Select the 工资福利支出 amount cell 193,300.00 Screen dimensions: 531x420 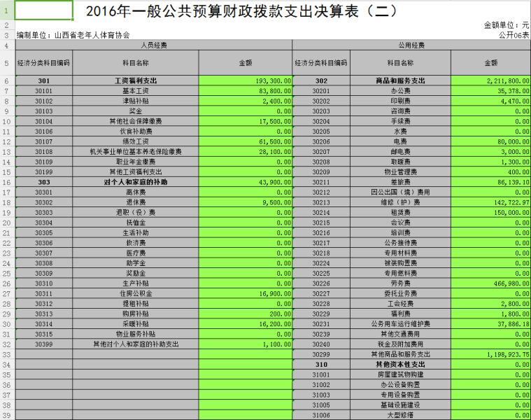[x=246, y=80]
